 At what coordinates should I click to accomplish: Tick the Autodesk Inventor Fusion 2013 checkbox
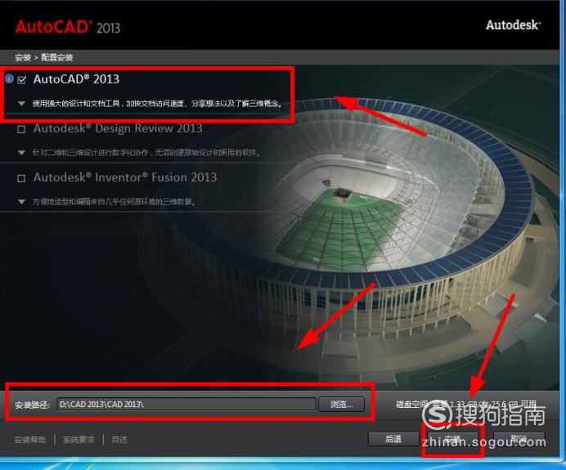pos(21,178)
